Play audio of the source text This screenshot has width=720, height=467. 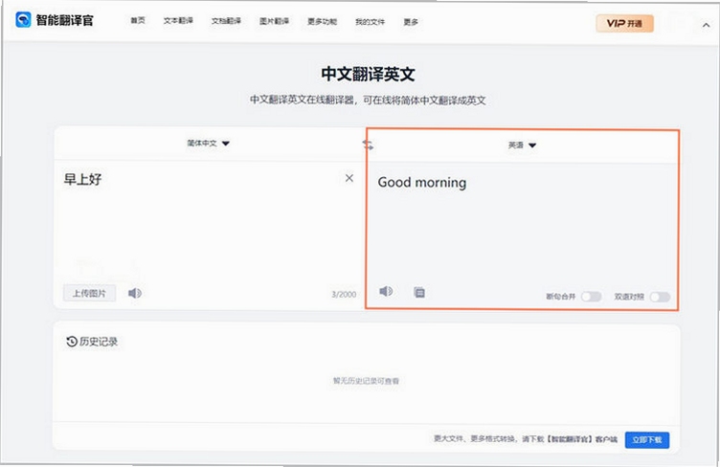click(x=135, y=293)
